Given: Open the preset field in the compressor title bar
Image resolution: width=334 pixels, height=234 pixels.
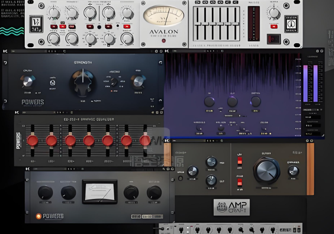Looking at the screenshot, I should [x=49, y=169].
